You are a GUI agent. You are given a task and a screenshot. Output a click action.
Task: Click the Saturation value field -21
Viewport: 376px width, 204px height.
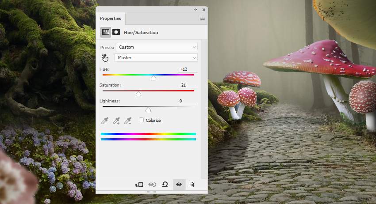pyautogui.click(x=188, y=85)
